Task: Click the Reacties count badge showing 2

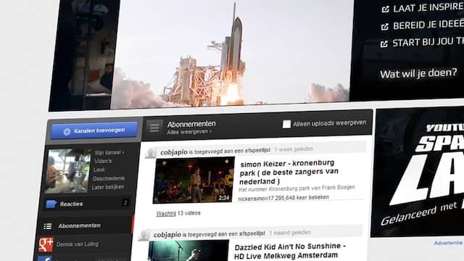Action: click(125, 202)
